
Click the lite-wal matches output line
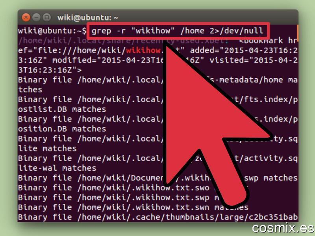pos(57,168)
